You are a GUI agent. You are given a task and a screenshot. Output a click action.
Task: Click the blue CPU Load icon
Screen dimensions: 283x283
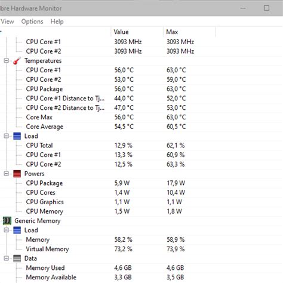17,136
